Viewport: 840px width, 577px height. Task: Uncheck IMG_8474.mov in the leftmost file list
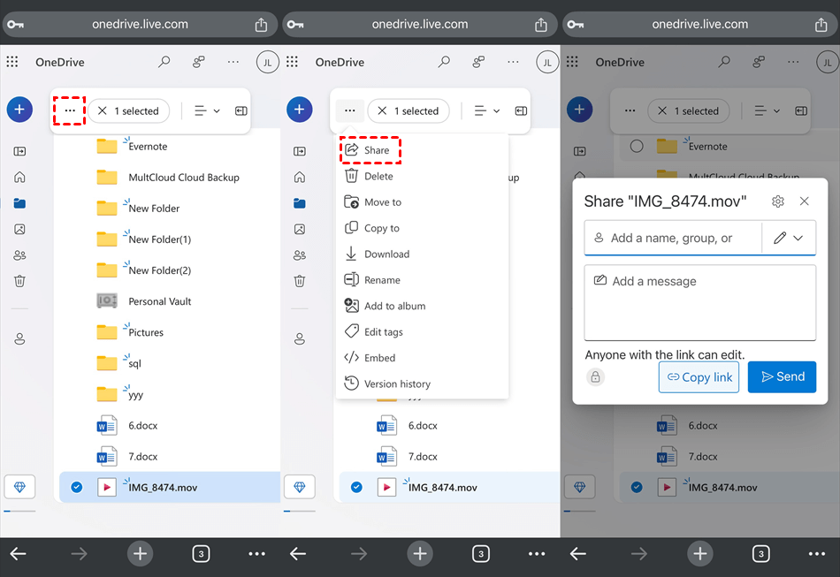coord(77,487)
